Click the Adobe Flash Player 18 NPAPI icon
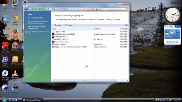182x102 pixels. pos(53,34)
